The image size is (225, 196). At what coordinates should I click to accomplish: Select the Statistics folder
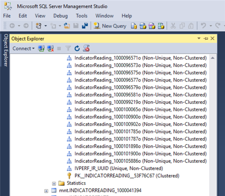(76, 183)
